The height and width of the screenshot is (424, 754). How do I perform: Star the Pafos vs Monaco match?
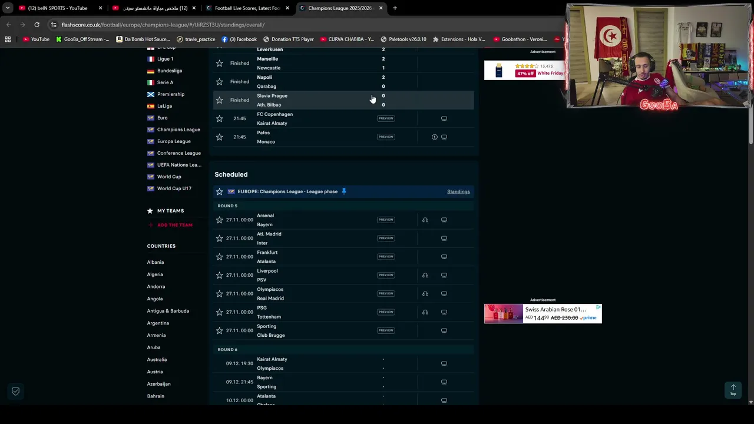click(220, 137)
